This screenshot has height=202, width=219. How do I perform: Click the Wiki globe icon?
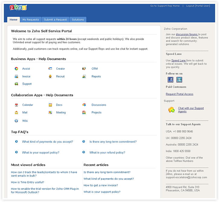[17, 121]
